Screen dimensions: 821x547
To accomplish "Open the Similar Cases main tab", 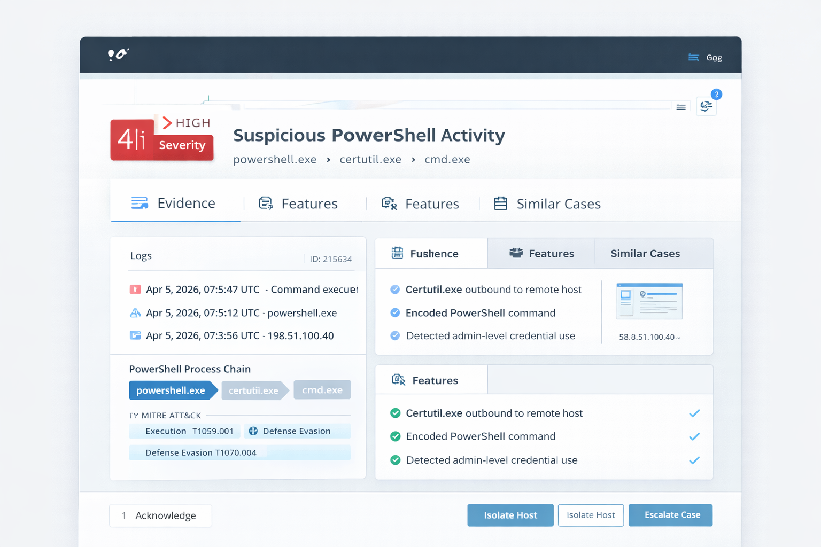I will [547, 204].
